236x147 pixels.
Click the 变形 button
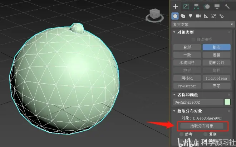(187, 47)
